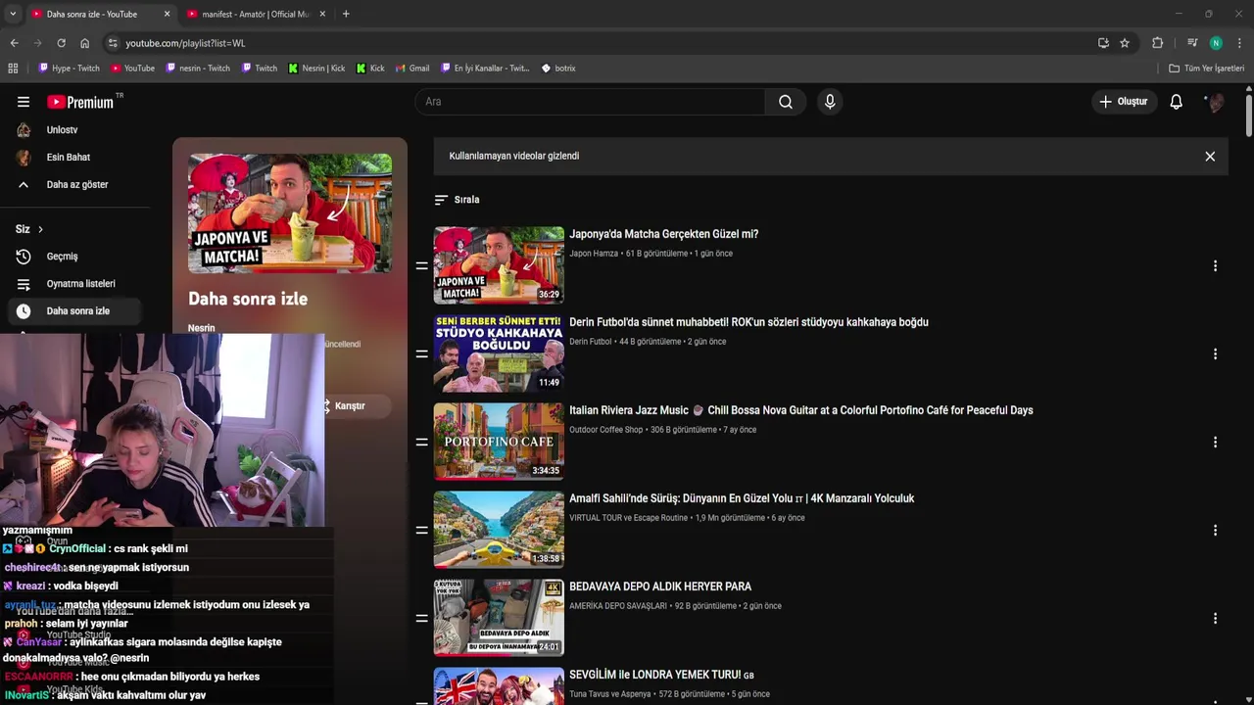Image resolution: width=1254 pixels, height=705 pixels.
Task: Open Chrome three-dot menu
Action: coord(1239,43)
